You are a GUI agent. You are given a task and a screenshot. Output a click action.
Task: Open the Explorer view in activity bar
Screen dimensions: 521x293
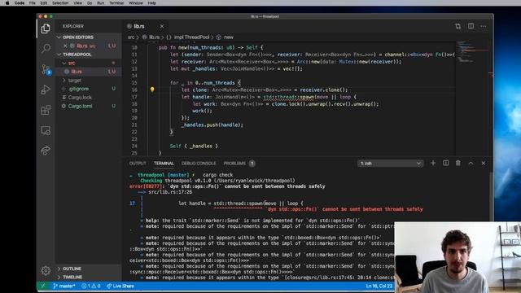tap(46, 28)
